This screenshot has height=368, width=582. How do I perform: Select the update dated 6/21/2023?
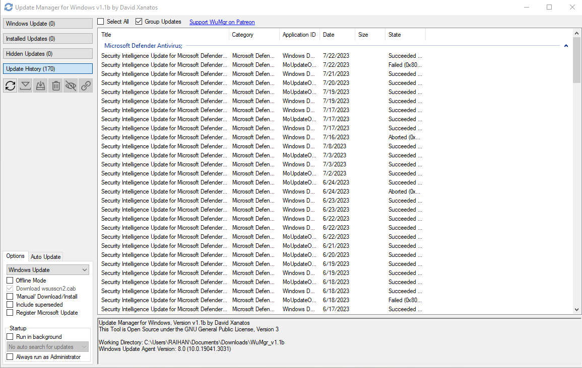point(262,246)
